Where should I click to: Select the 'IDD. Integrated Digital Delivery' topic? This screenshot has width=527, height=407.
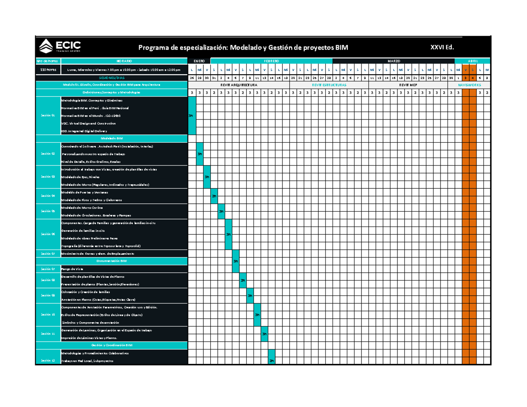(83, 131)
